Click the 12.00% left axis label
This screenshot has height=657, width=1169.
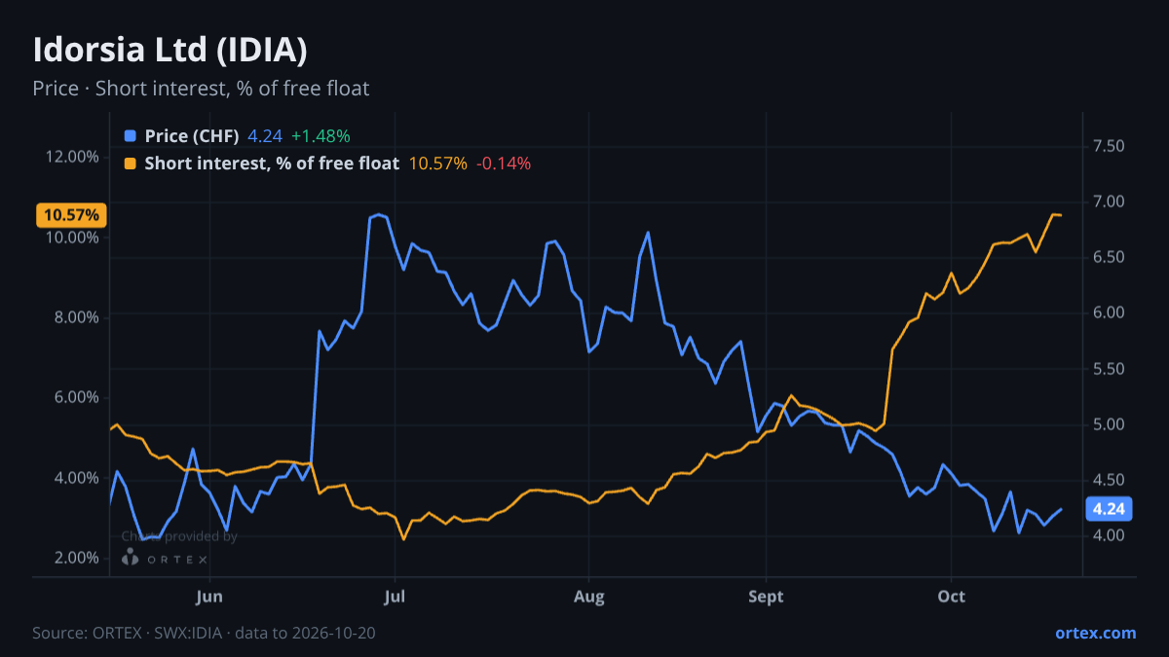[72, 157]
